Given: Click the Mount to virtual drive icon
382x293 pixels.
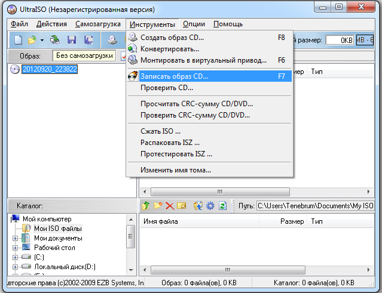Looking at the screenshot, I should [x=133, y=60].
